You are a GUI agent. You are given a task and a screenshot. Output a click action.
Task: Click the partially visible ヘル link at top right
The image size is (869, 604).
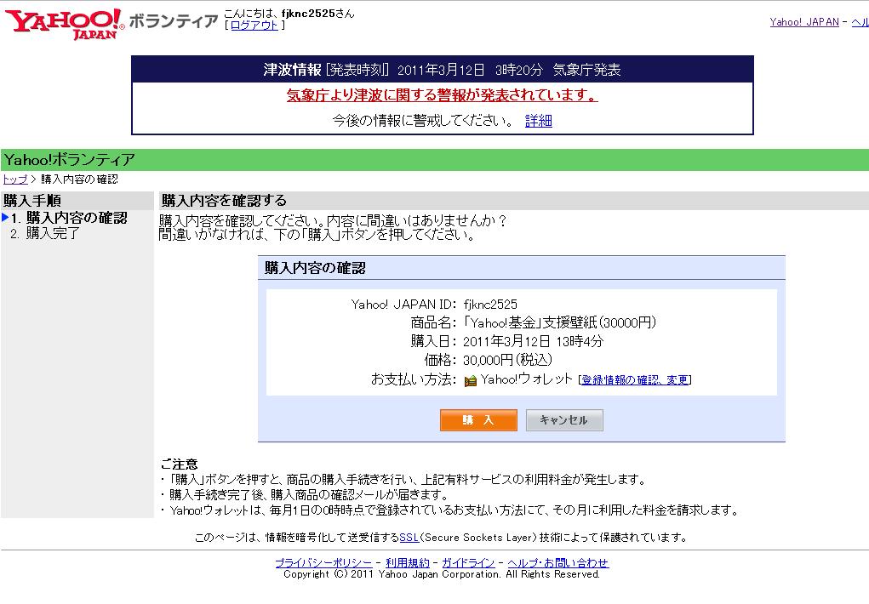860,22
